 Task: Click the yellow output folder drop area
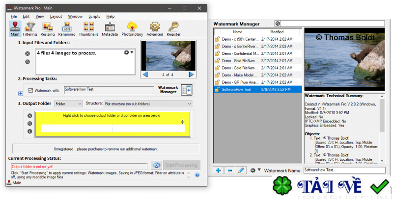tap(113, 124)
